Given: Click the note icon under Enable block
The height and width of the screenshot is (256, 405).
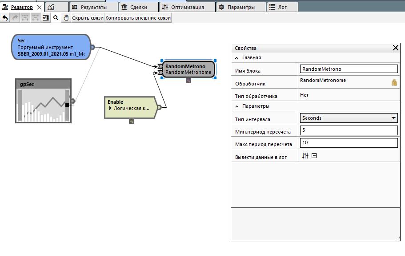Looking at the screenshot, I should pos(132,121).
